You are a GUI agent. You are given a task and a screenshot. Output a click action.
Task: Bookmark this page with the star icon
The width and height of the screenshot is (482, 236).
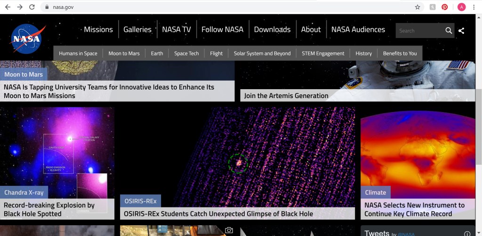click(x=417, y=7)
